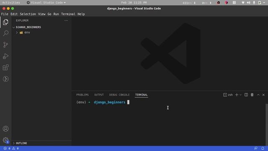
Task: Open the Go menu
Action: [49, 14]
